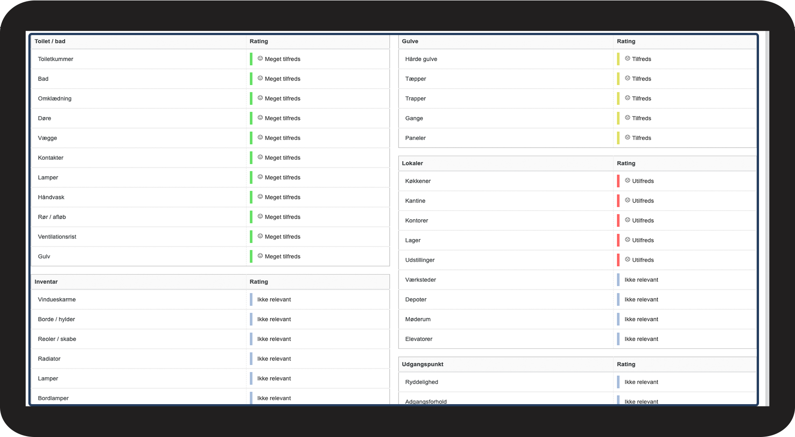Click the smiley icon in Toilet Lamper row
Viewport: 795px width, 437px height.
260,177
